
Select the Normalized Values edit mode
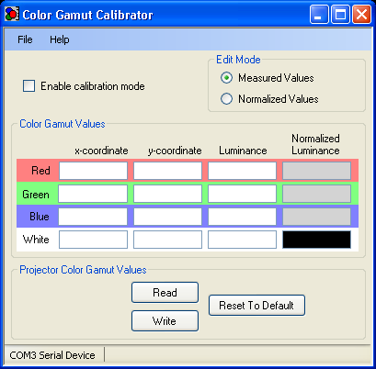[x=226, y=99]
